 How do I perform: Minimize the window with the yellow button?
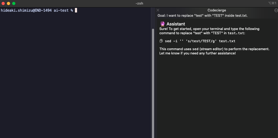click(x=8, y=3)
